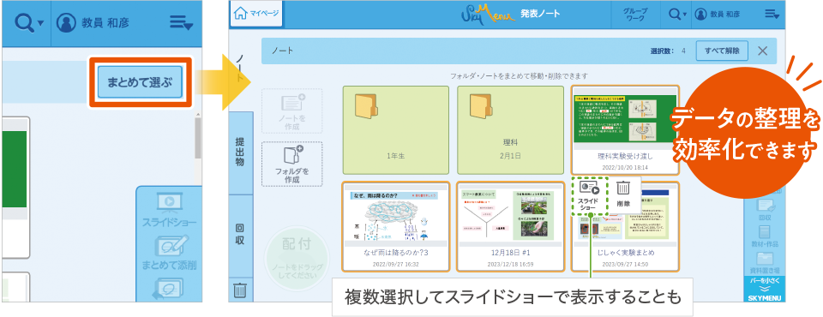This screenshot has height=317, width=823.
Task: Click the ノート label in the selection bar
Action: click(x=282, y=51)
